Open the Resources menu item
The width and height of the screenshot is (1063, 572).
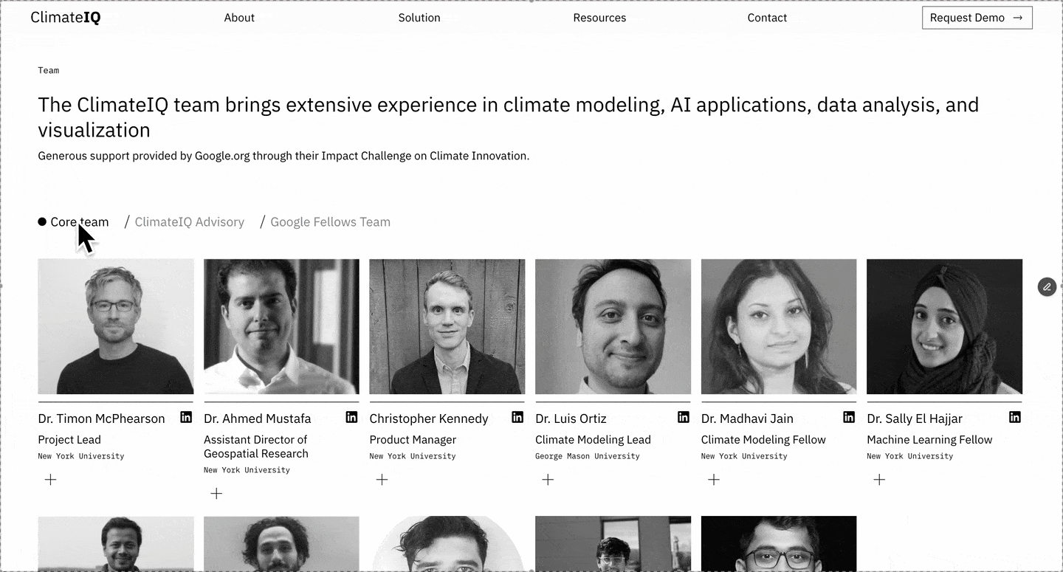pos(599,18)
